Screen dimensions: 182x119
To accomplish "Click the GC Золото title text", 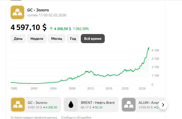I will (x=38, y=10).
